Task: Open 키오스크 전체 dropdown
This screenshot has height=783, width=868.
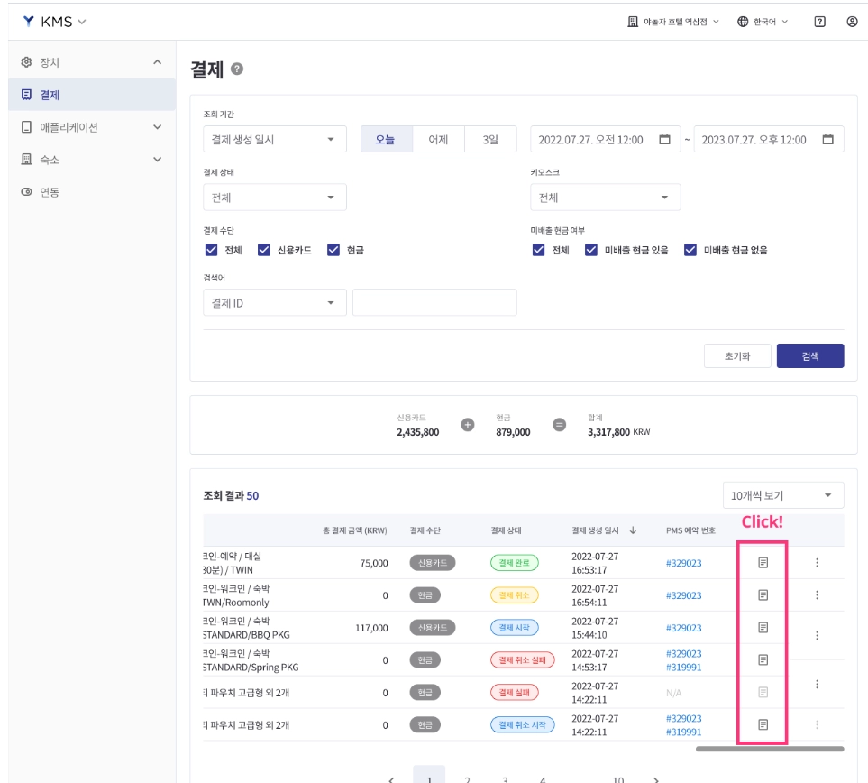Action: (x=605, y=198)
